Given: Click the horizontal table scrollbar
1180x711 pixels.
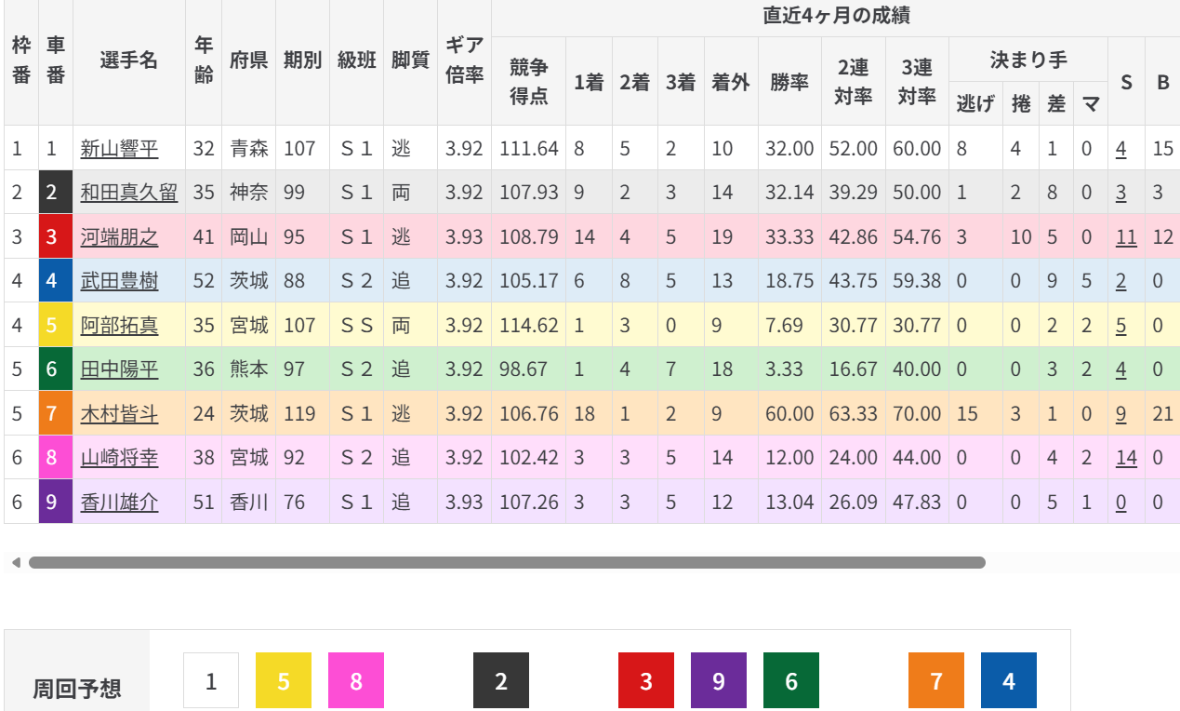Looking at the screenshot, I should tap(507, 563).
